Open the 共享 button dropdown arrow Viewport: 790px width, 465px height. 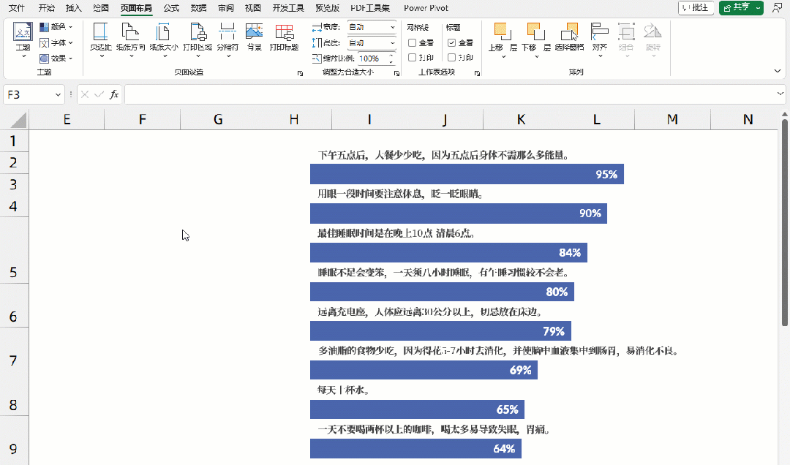click(759, 7)
